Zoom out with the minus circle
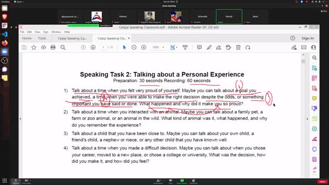This screenshot has width=329, height=185. pyautogui.click(x=134, y=47)
